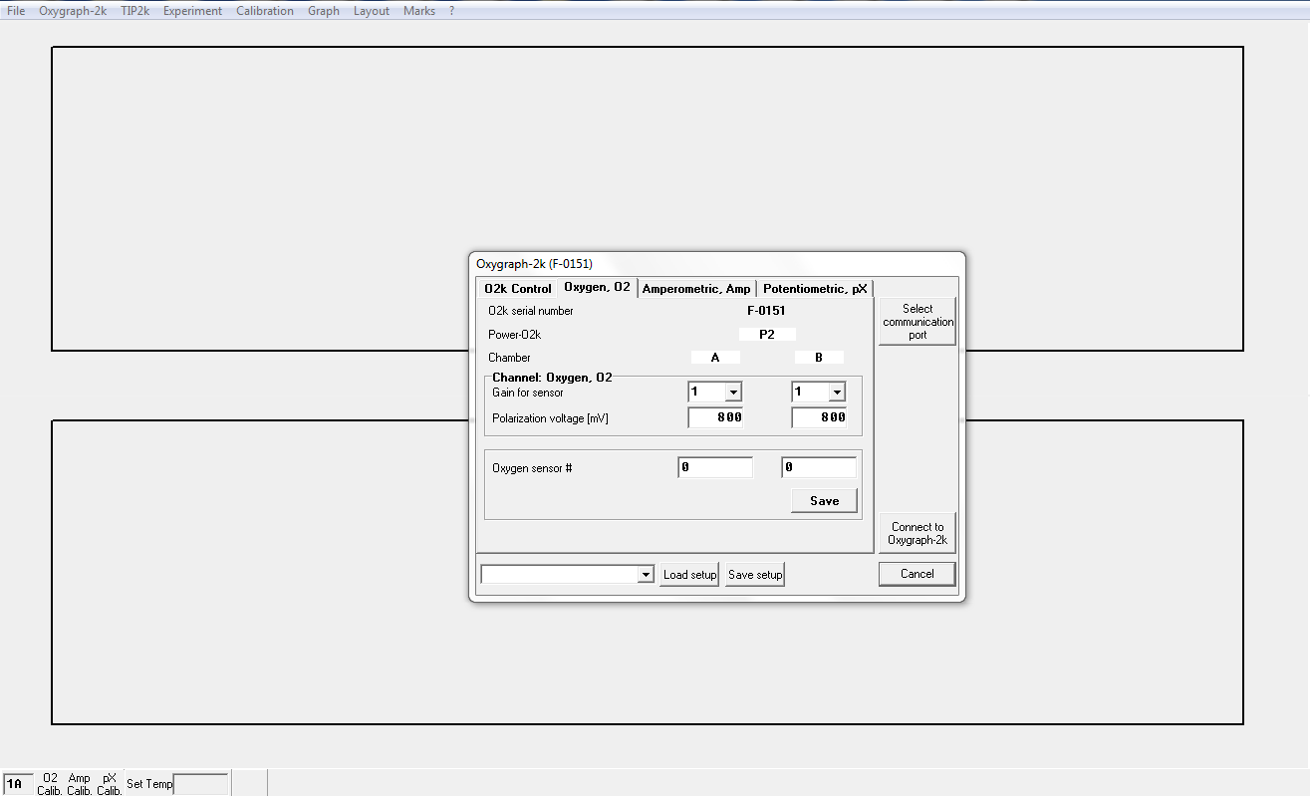
Task: Cancel the Oxygraph-2k dialog
Action: coord(917,574)
